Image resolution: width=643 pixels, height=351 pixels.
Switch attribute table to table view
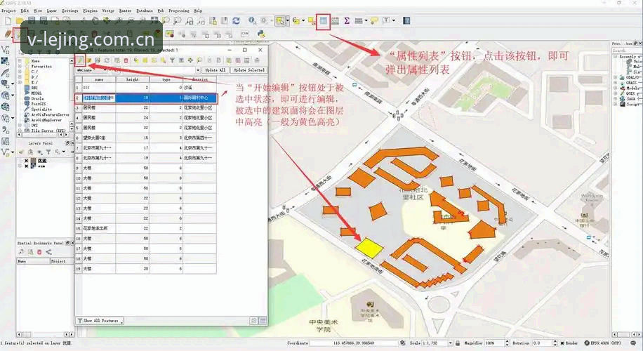coord(263,321)
